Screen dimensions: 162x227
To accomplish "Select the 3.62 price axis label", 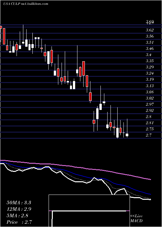I will tap(150, 30).
